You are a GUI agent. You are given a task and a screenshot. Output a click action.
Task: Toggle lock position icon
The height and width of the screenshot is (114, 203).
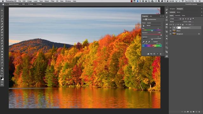point(178,25)
